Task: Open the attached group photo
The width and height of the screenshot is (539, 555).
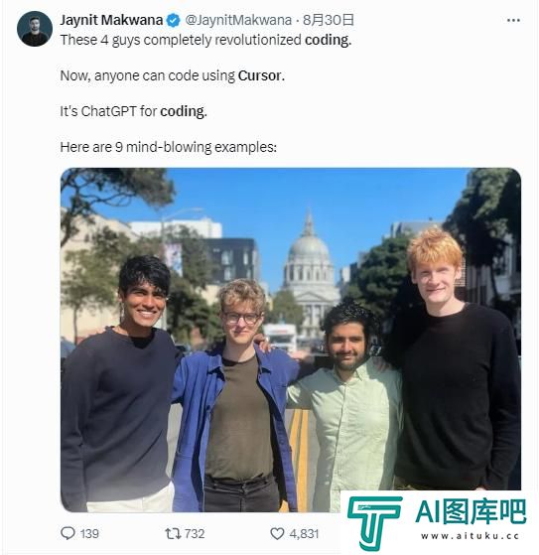Action: [x=291, y=340]
